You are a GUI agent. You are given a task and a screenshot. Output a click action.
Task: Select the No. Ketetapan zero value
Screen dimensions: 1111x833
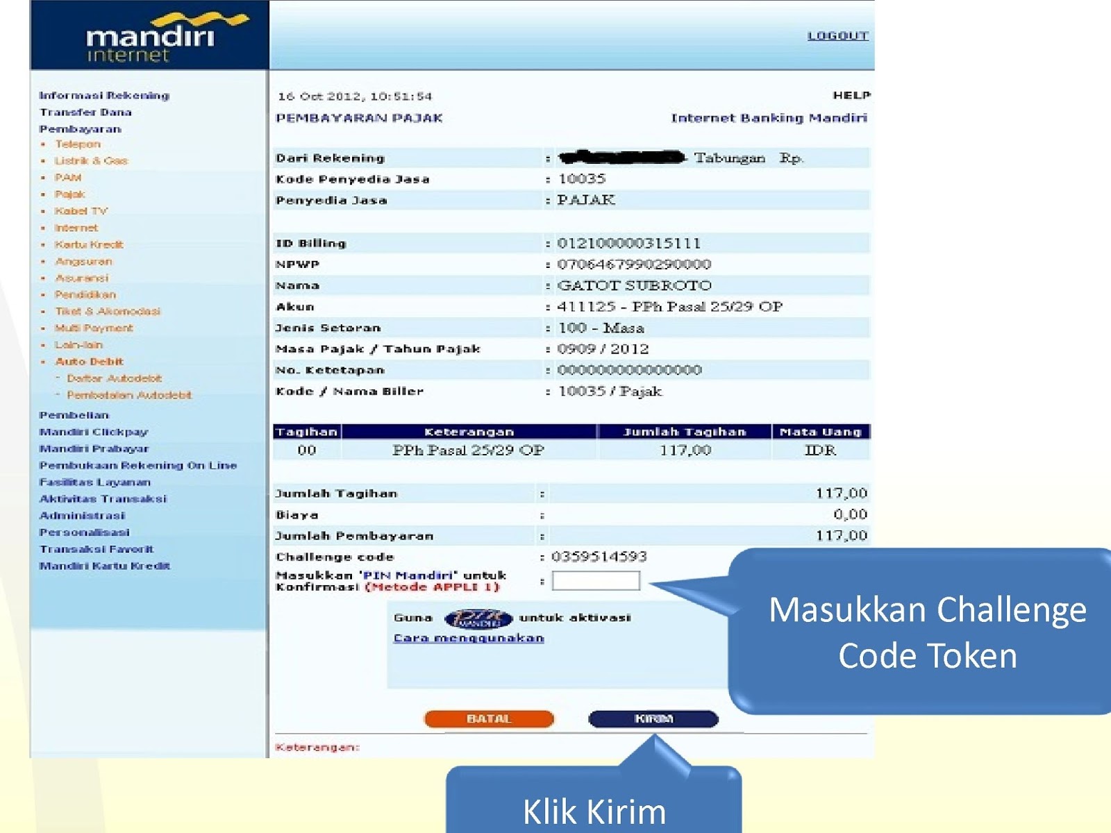tap(629, 370)
